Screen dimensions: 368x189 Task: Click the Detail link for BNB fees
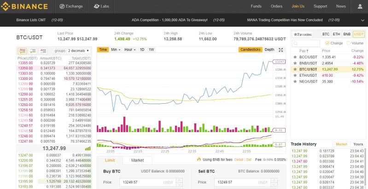click(239, 160)
